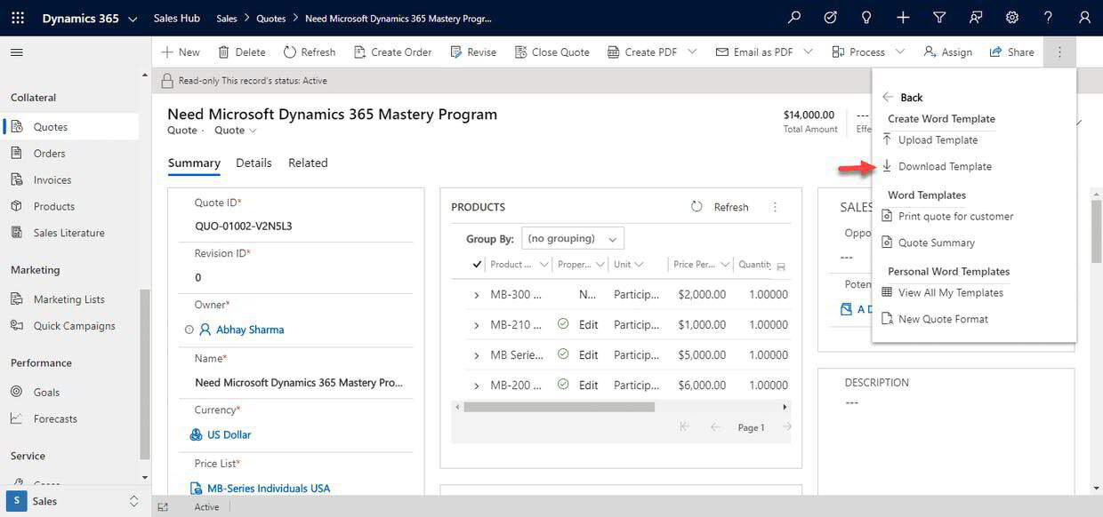This screenshot has height=517, width=1103.
Task: Click the more commands vertical ellipsis
Action: click(1059, 52)
